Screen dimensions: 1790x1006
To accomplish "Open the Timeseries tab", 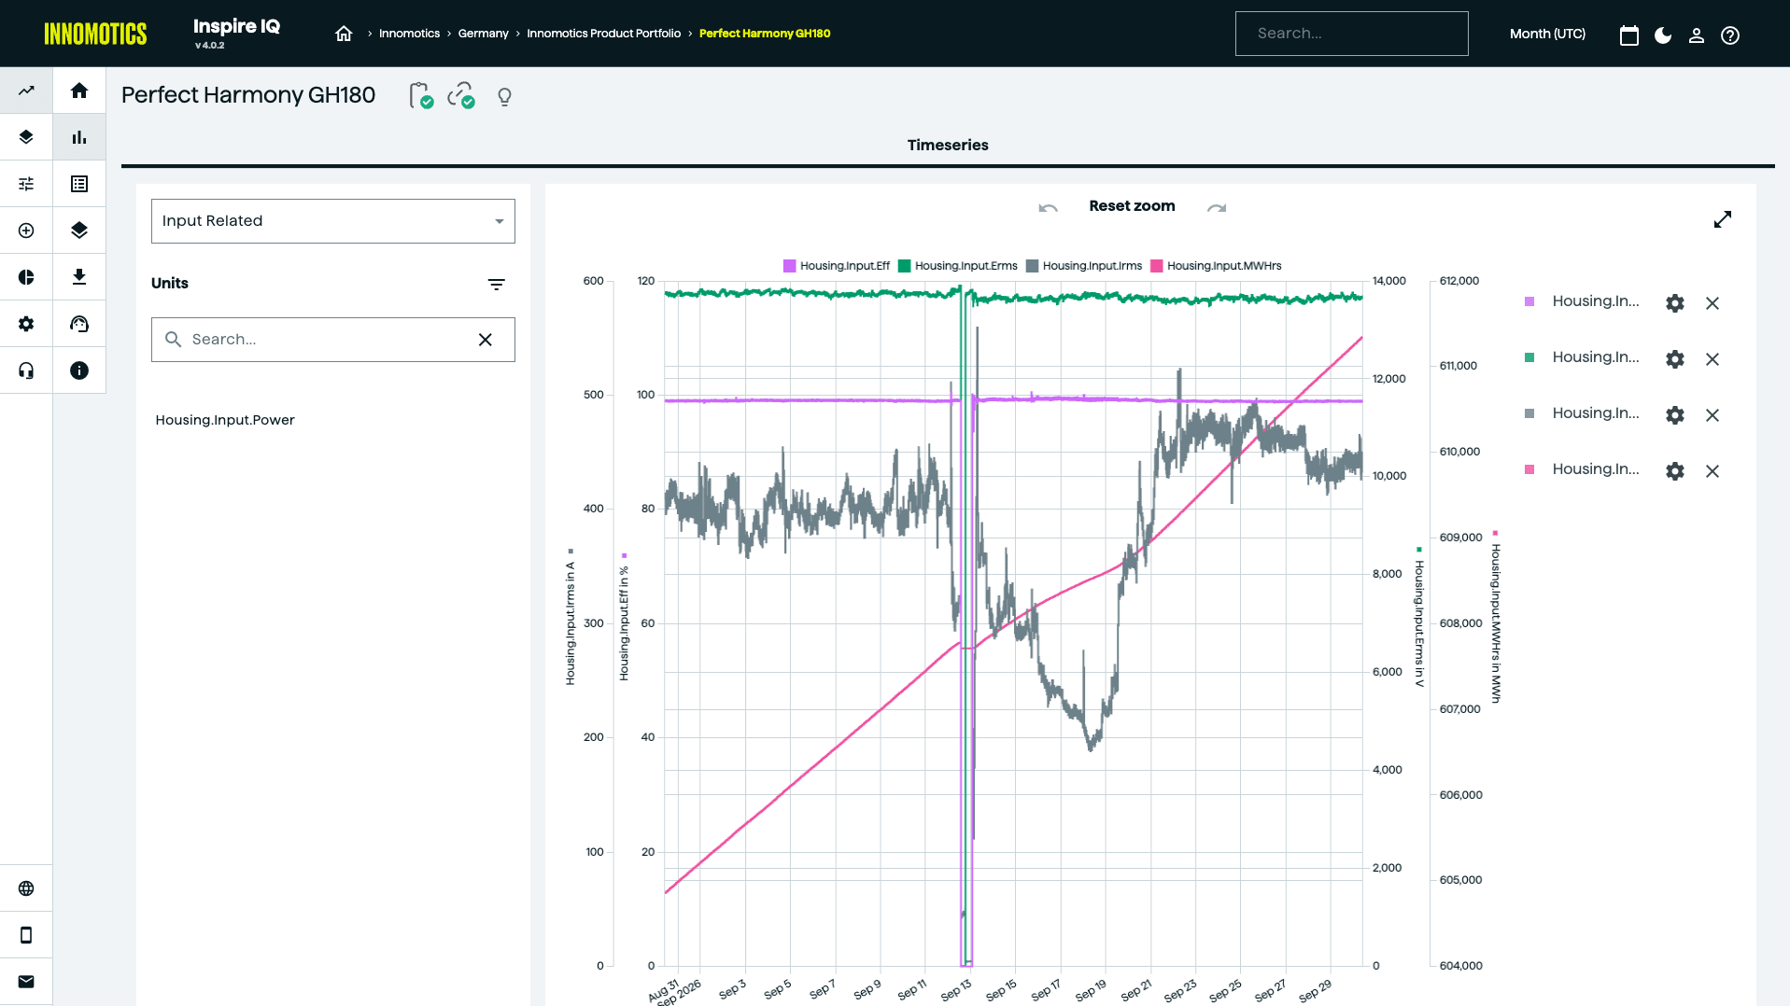I will [x=948, y=146].
